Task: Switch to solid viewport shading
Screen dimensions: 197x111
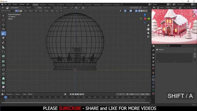Action: tap(142, 11)
